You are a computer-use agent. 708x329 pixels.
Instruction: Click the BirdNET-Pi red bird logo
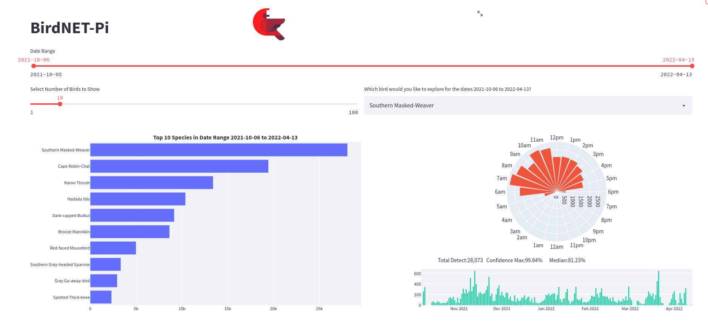(269, 24)
